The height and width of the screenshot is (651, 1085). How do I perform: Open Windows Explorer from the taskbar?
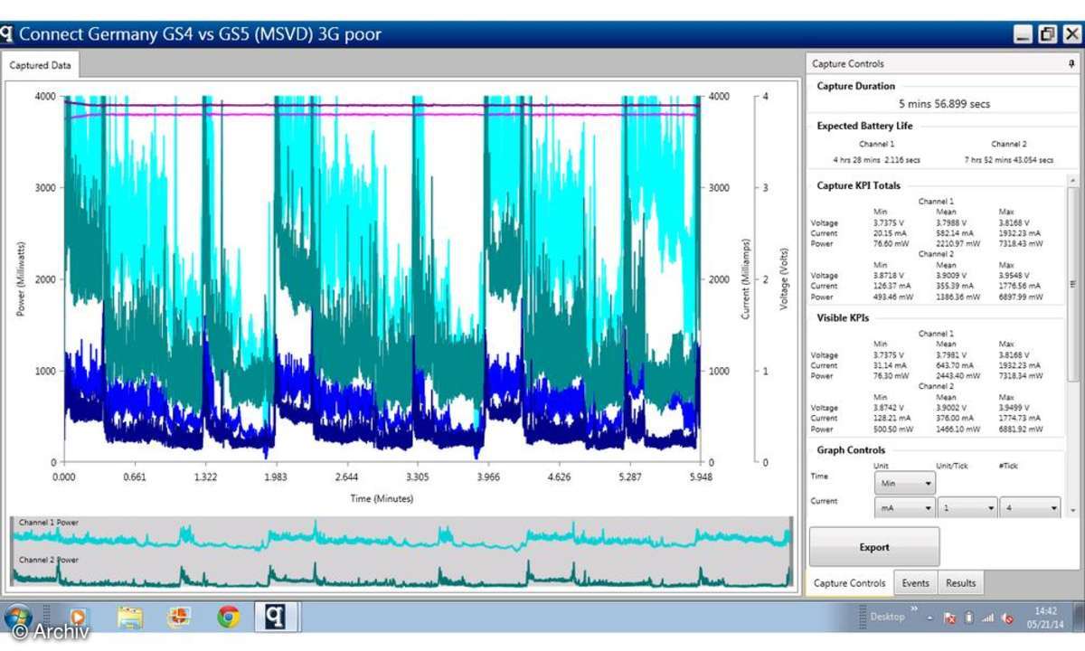(130, 617)
